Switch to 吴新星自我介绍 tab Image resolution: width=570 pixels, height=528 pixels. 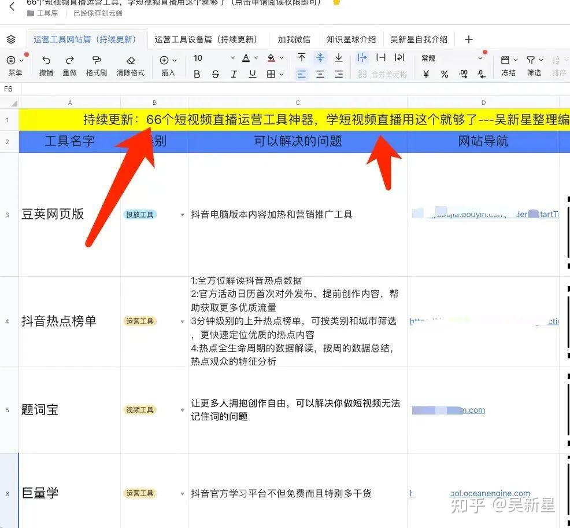[419, 39]
